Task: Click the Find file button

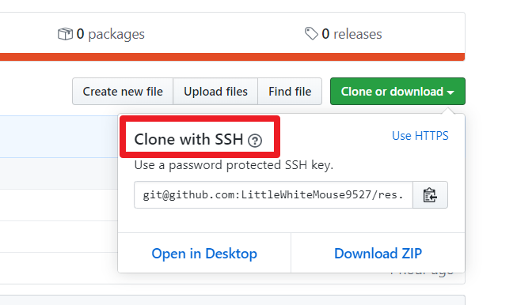Action: coord(290,92)
